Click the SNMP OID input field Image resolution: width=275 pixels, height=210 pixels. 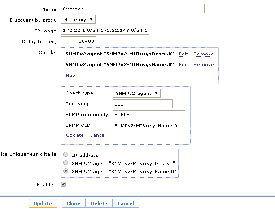(148, 125)
